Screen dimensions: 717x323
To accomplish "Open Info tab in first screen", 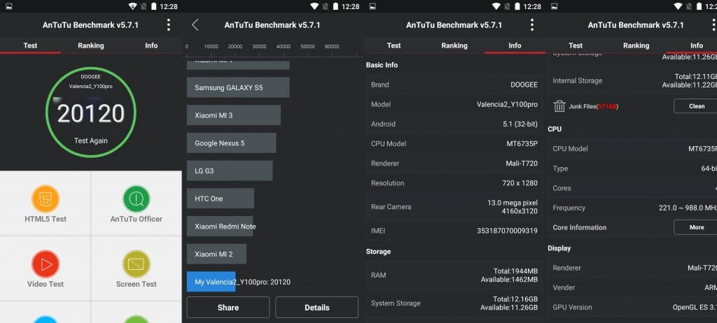I will (151, 45).
